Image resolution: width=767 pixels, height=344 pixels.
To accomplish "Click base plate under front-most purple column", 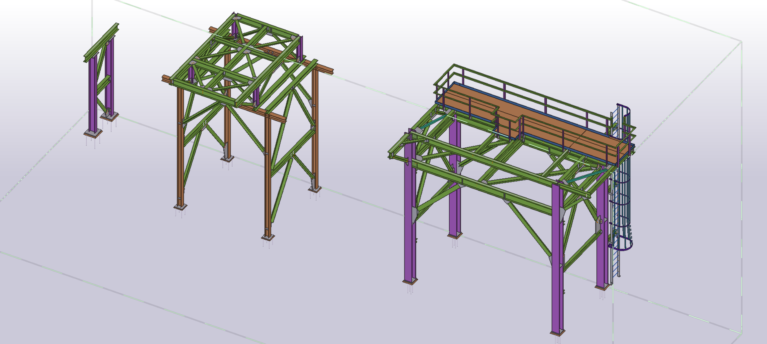I will click(x=558, y=333).
